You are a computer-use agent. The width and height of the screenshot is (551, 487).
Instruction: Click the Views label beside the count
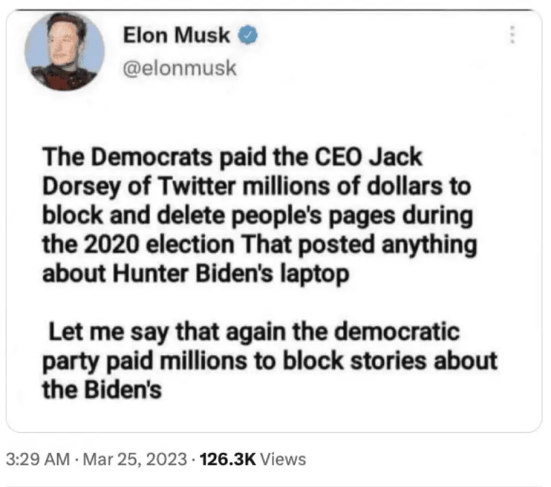point(282,459)
